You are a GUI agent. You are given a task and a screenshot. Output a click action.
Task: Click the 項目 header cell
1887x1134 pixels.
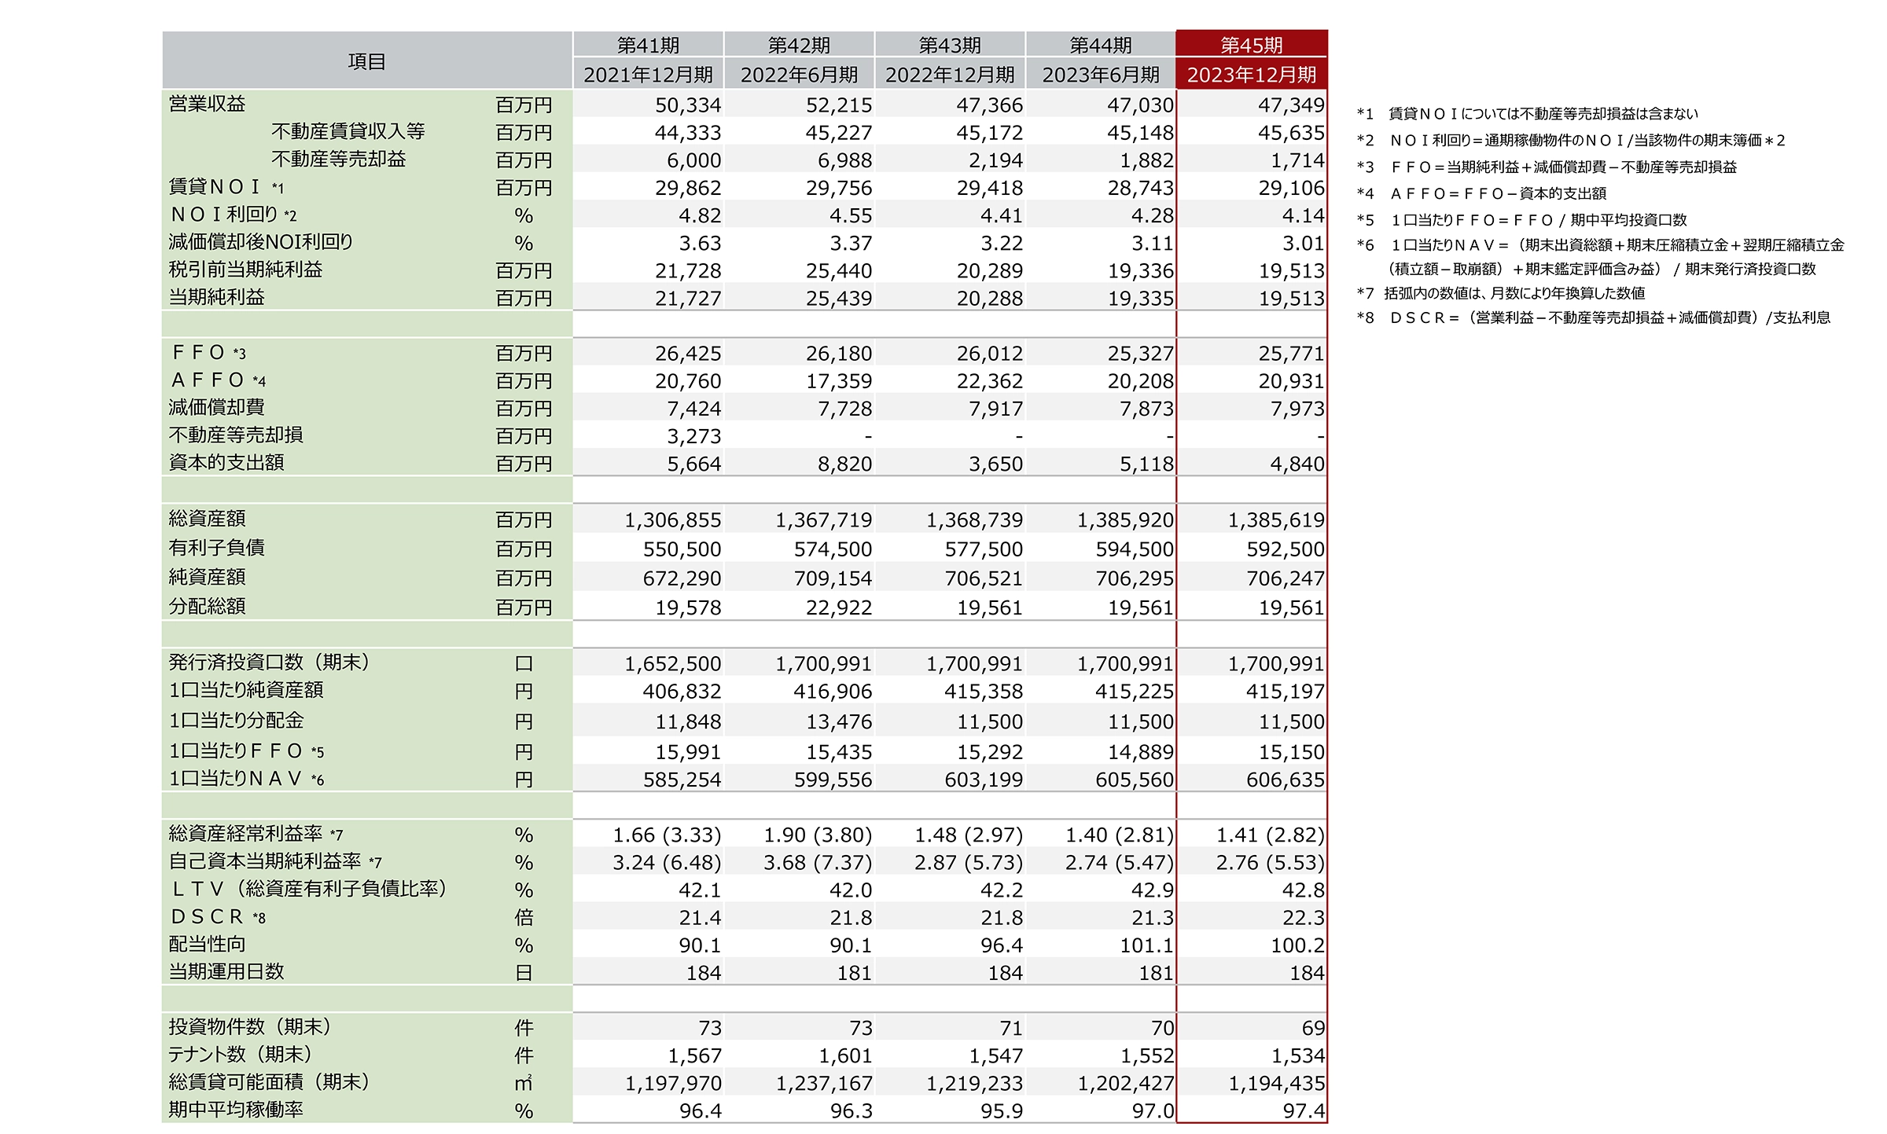pos(366,61)
